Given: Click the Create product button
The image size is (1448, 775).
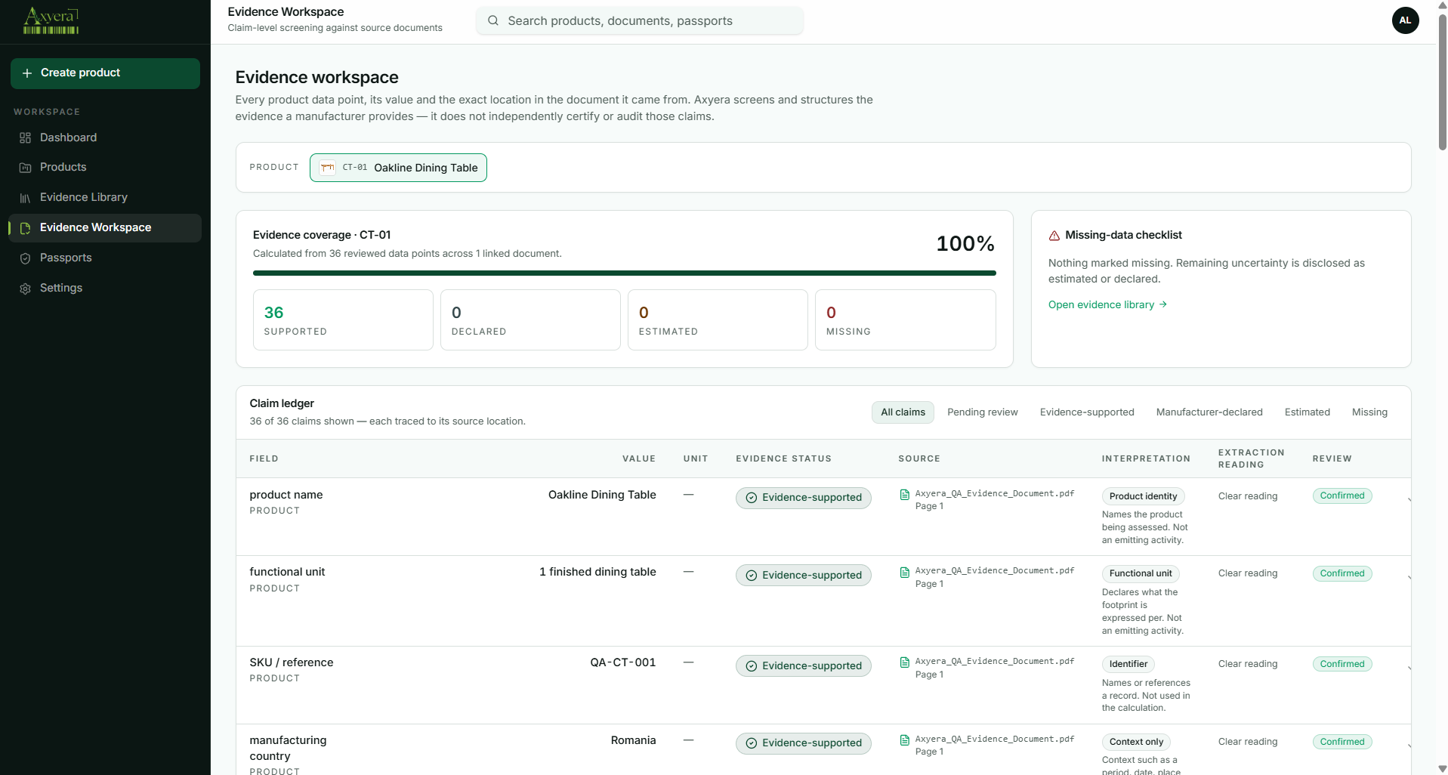Looking at the screenshot, I should click(x=105, y=73).
